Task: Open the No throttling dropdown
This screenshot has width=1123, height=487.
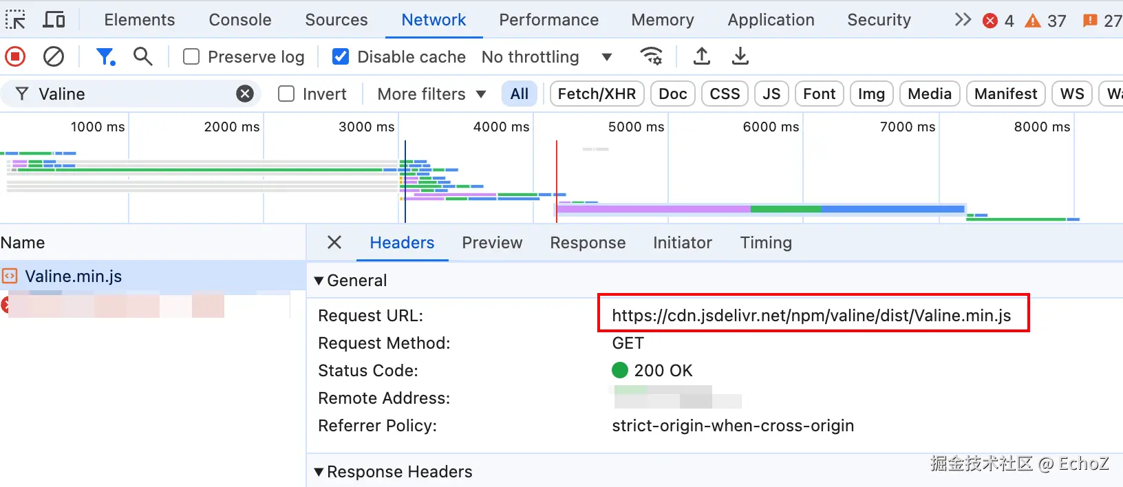Action: [547, 56]
